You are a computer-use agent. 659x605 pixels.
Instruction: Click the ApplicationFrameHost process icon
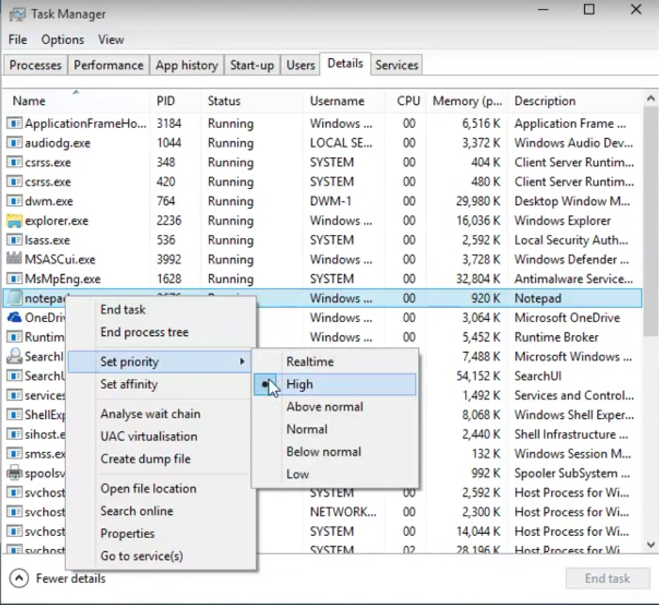tap(15, 124)
